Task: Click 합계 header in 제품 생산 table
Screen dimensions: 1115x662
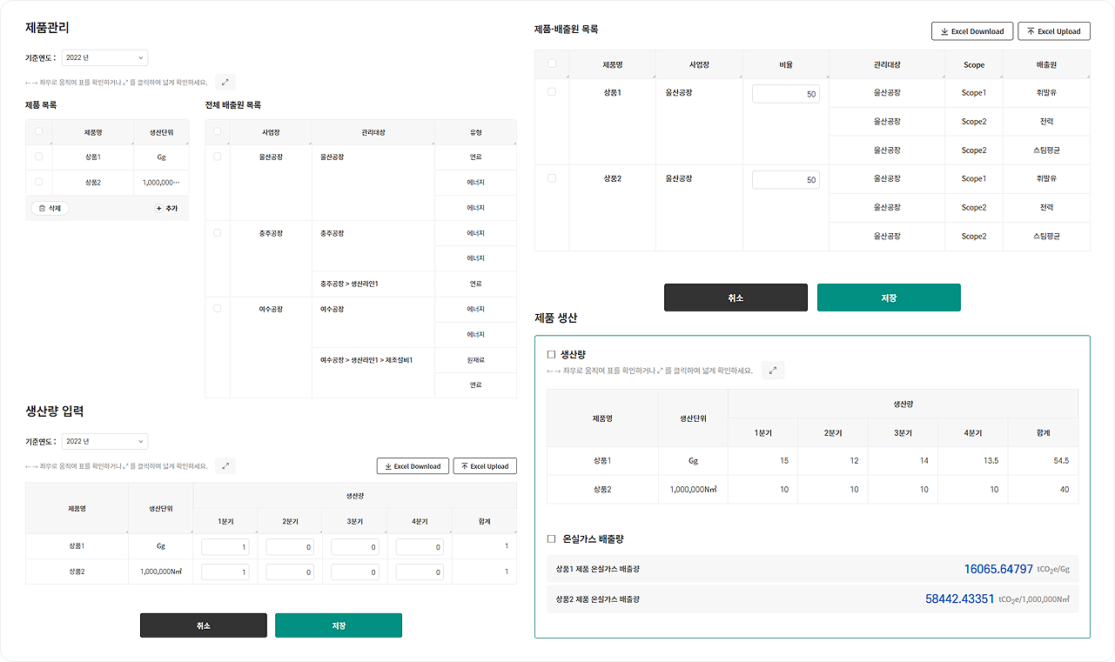Action: [x=1043, y=432]
